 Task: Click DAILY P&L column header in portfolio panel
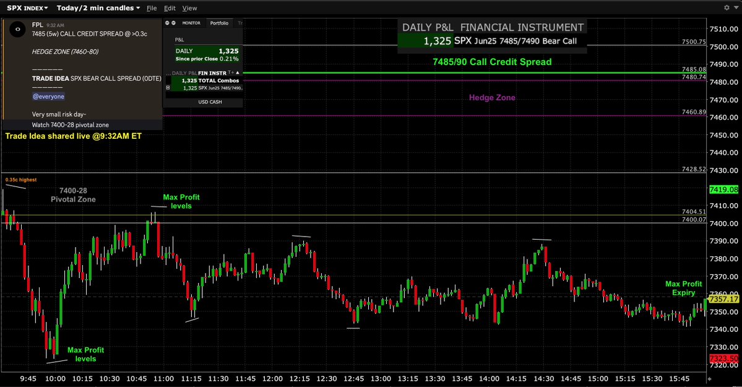(184, 73)
